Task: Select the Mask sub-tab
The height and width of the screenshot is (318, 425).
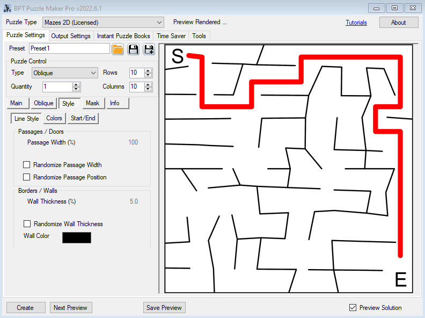Action: [x=93, y=103]
